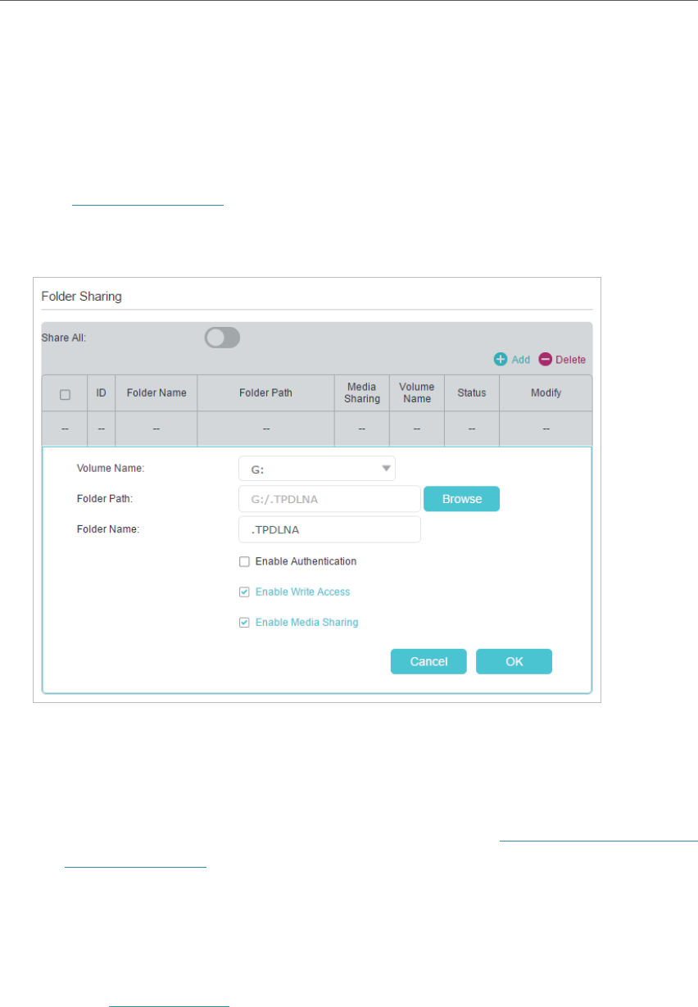Uncheck Enable Write Access
This screenshot has width=698, height=1007.
(244, 592)
